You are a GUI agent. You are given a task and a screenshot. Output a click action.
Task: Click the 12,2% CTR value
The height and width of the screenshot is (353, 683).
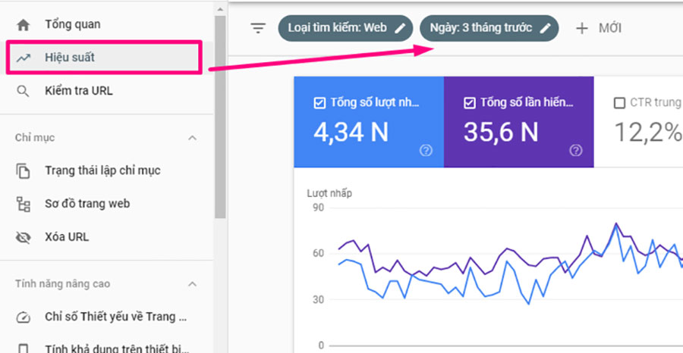pyautogui.click(x=648, y=132)
